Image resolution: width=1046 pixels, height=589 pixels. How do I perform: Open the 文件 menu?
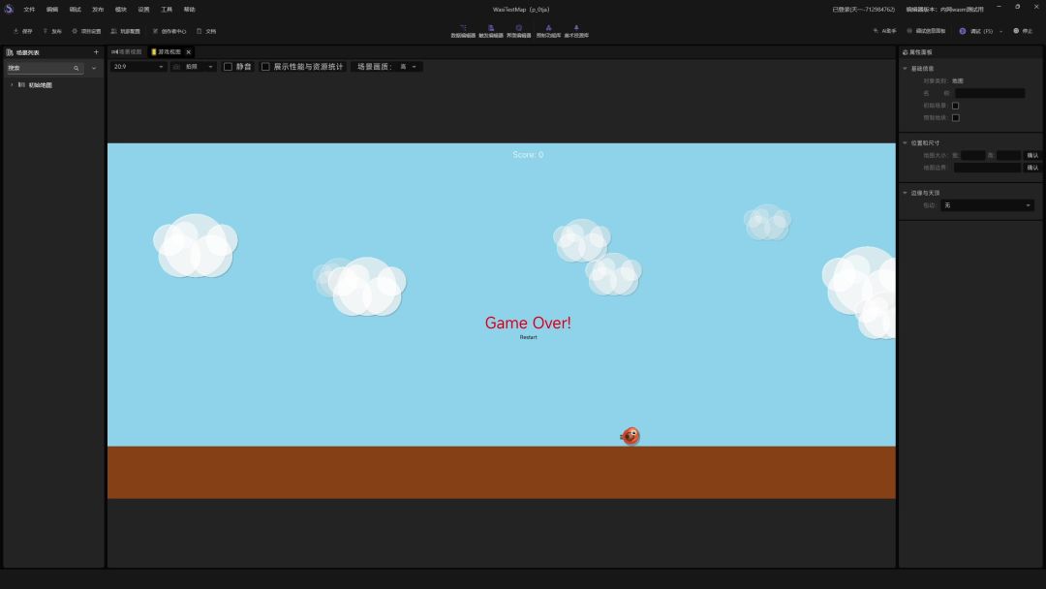pyautogui.click(x=29, y=9)
